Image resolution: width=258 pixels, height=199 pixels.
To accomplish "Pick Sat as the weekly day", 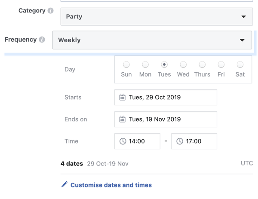I will [240, 64].
